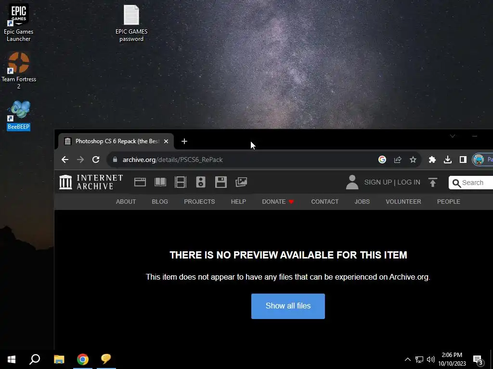Click the Chrome forward arrow

(80, 160)
